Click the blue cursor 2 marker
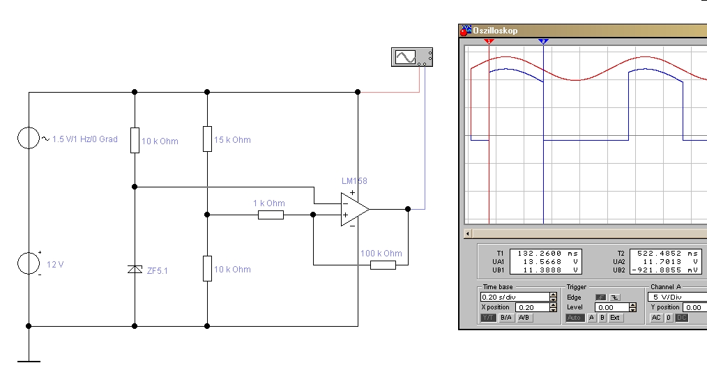 click(544, 42)
